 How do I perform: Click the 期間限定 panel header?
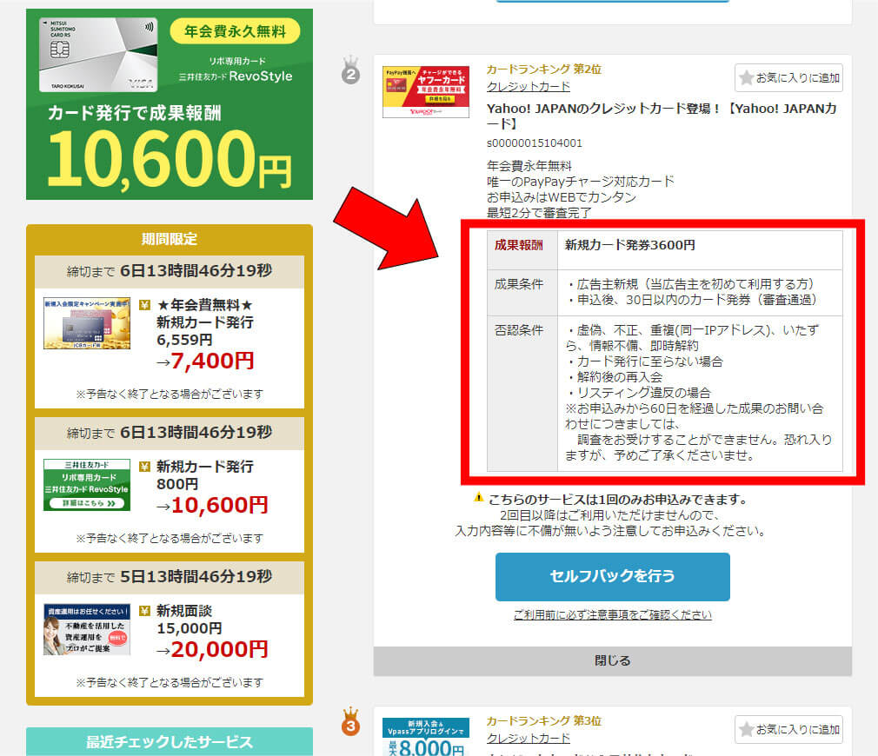170,240
